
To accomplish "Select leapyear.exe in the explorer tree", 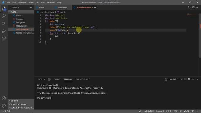I will pyautogui.click(x=21, y=26).
